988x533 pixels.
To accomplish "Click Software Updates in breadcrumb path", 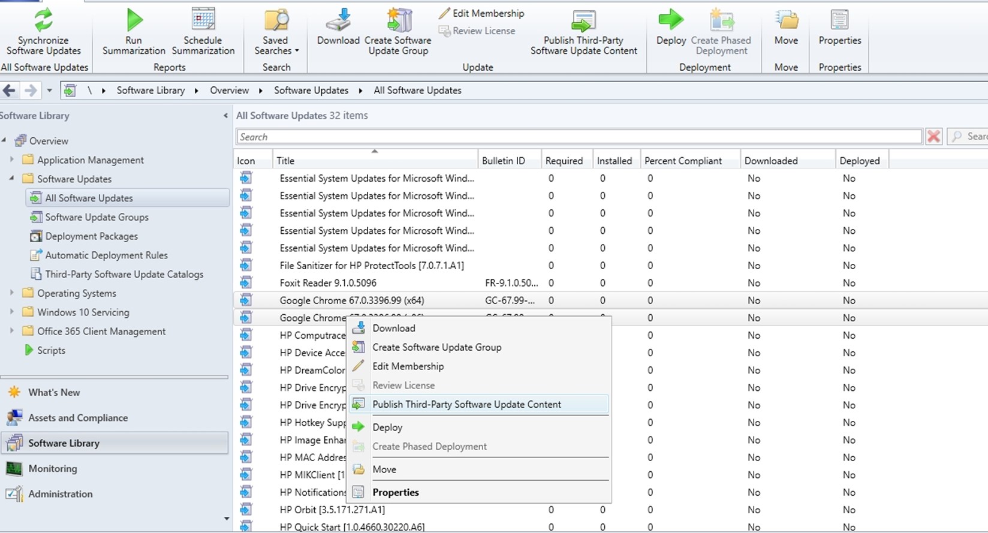I will (x=311, y=91).
